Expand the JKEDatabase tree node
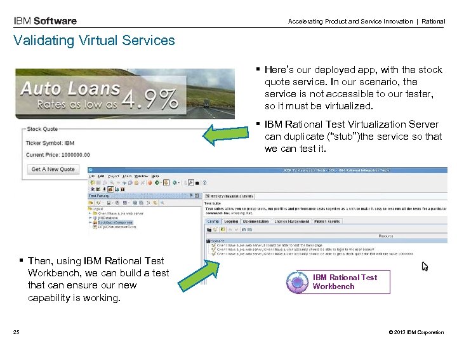This screenshot has width=457, height=343. [x=90, y=218]
